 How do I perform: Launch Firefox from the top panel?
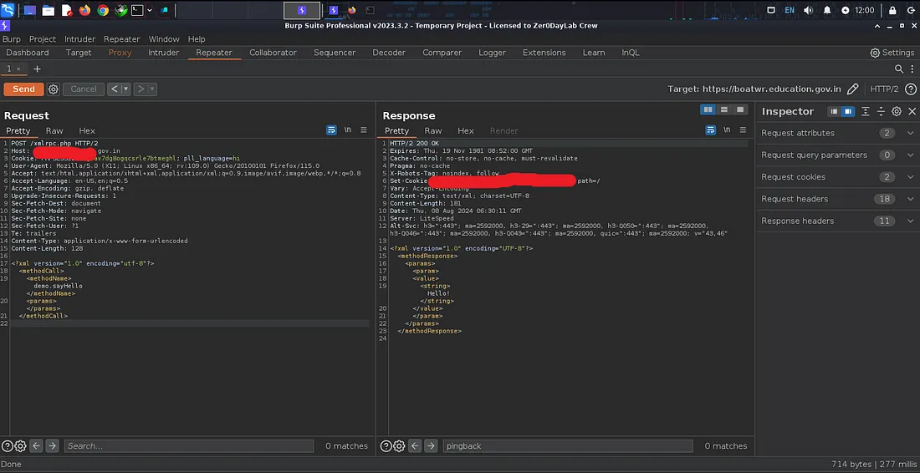(85, 10)
